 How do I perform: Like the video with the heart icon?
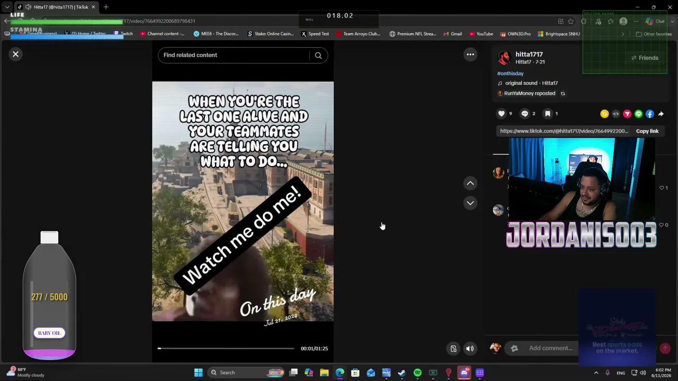tap(502, 114)
